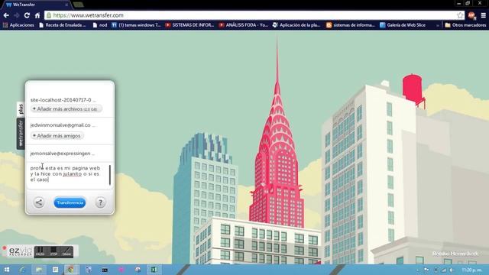
Task: Open the pink circle taskbar app
Action: [121, 270]
